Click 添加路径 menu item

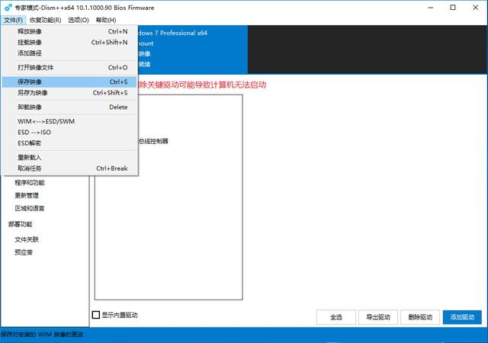coord(70,53)
